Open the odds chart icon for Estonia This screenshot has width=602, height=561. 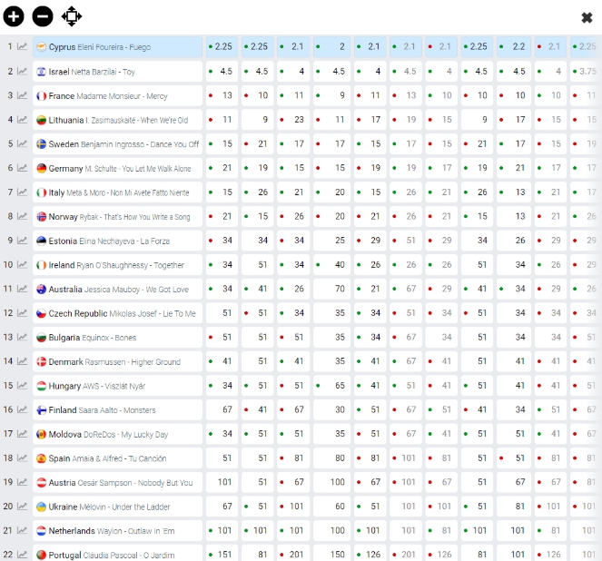(23, 241)
